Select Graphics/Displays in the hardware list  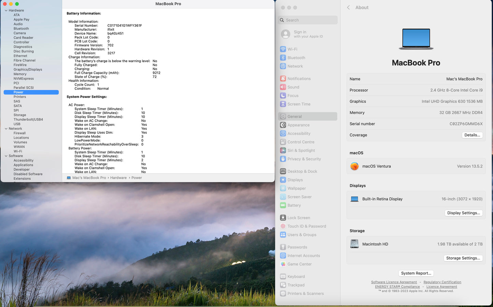click(x=28, y=70)
